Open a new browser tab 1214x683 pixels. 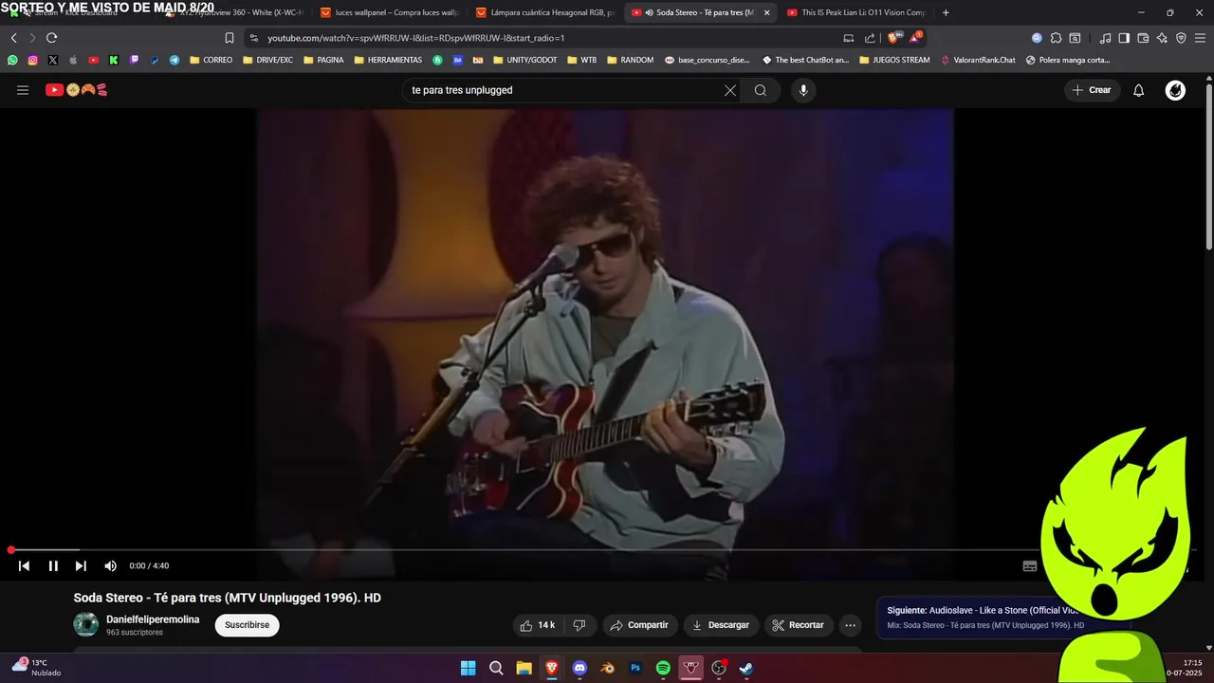946,12
